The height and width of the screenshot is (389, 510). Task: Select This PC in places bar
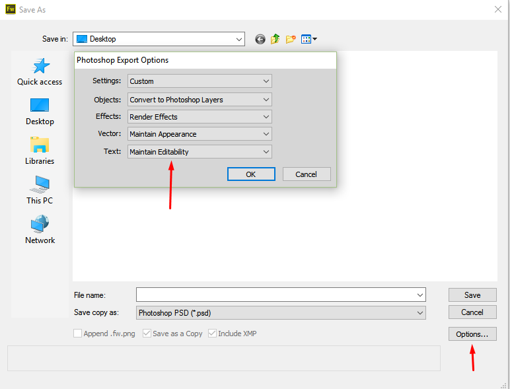tap(40, 190)
